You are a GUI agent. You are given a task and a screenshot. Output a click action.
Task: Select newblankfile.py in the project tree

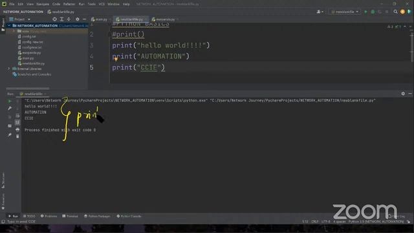pos(31,63)
